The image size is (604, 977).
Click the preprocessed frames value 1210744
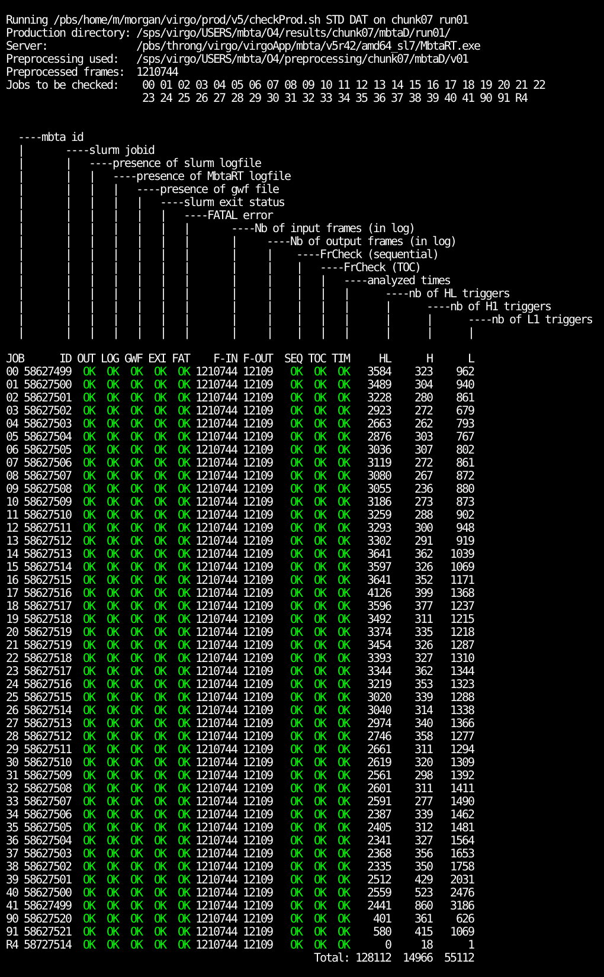point(157,72)
